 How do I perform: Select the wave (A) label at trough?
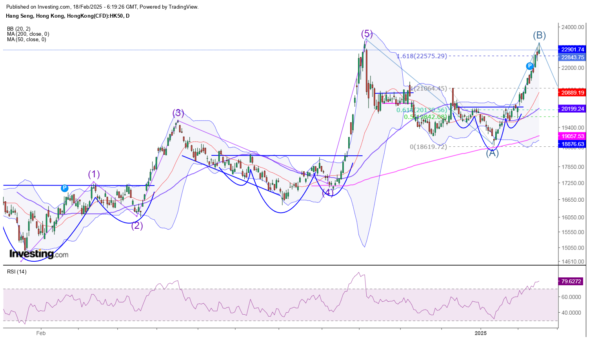(x=492, y=153)
